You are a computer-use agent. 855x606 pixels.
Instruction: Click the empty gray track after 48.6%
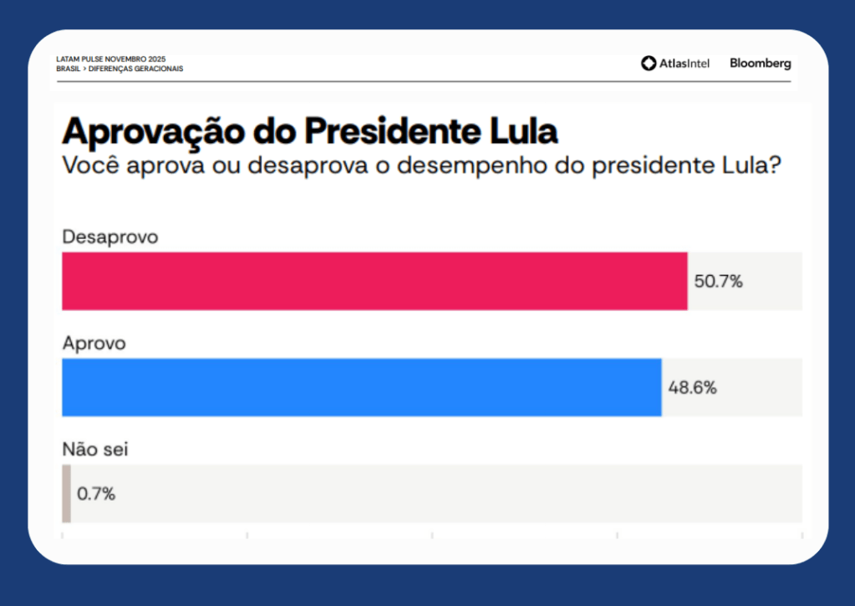coord(761,387)
